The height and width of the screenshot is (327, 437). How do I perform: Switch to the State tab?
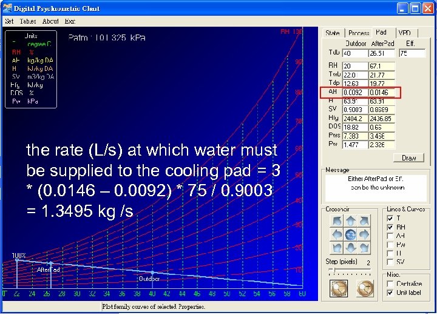[x=333, y=33]
